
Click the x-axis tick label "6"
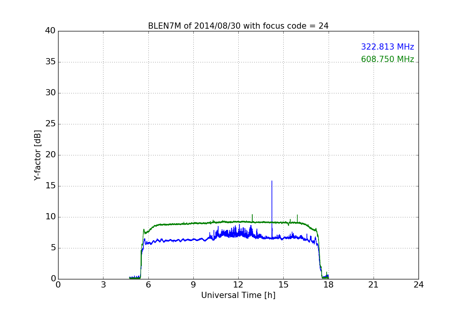(x=148, y=284)
